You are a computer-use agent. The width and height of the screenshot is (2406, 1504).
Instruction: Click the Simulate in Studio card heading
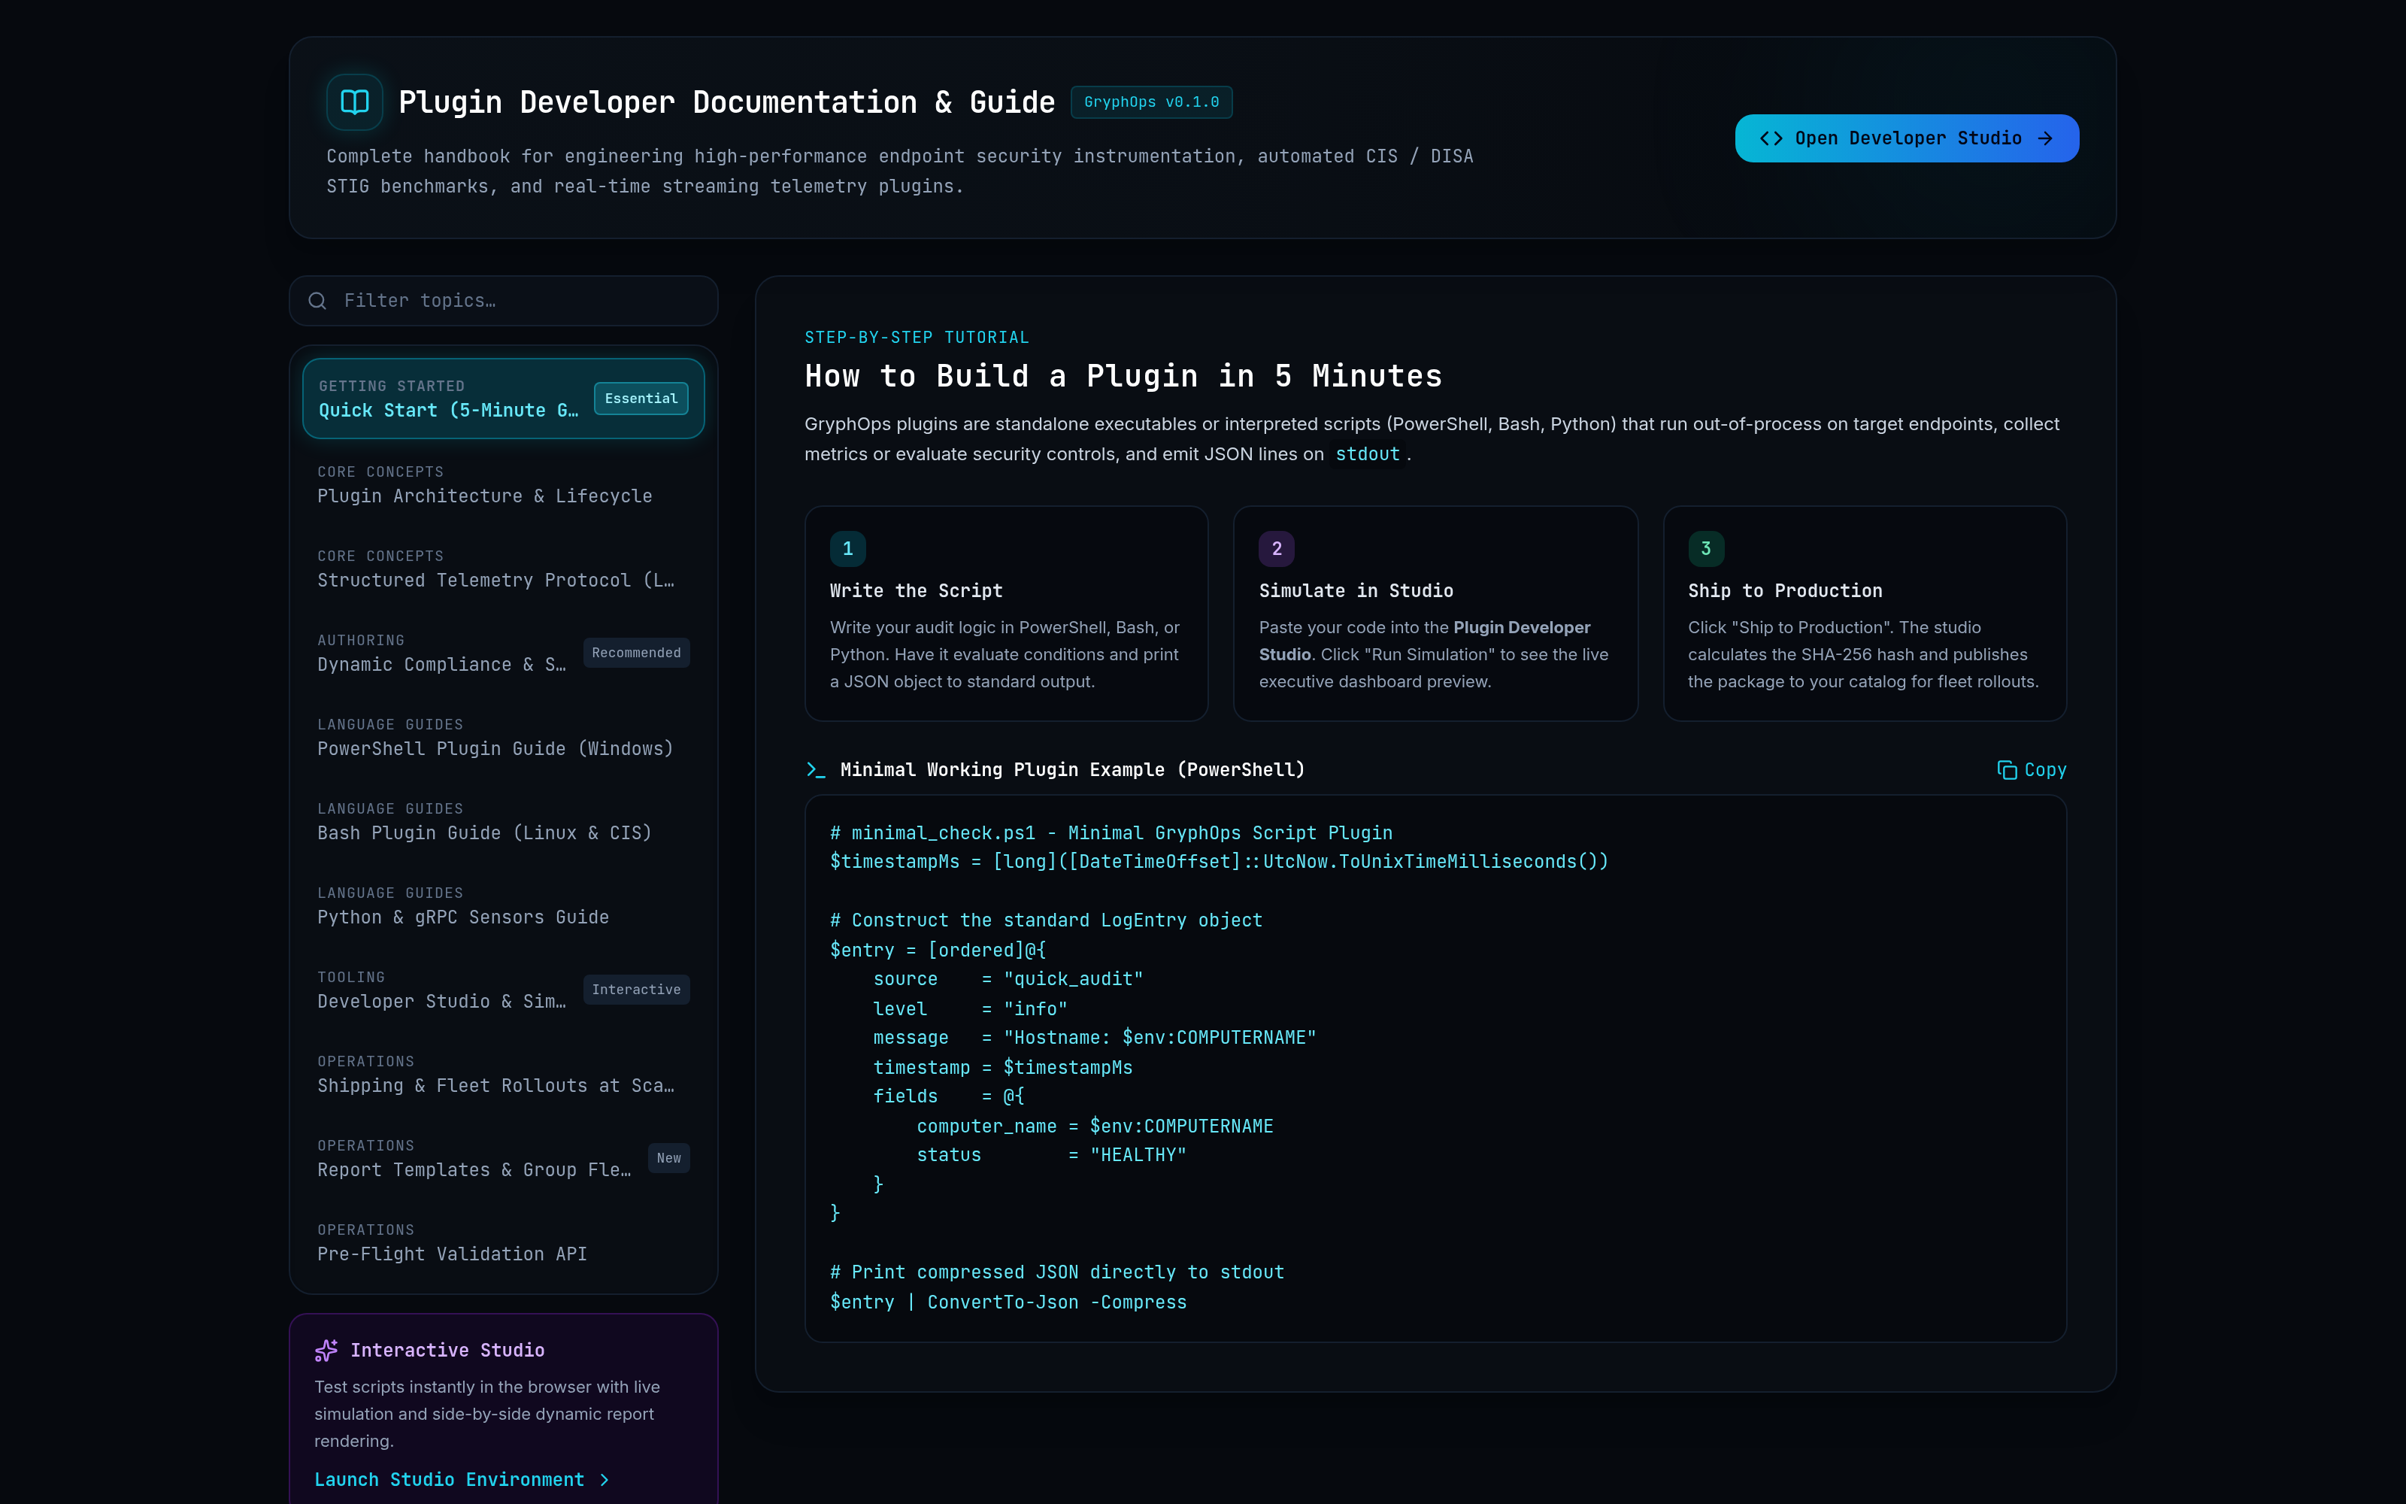click(x=1355, y=591)
